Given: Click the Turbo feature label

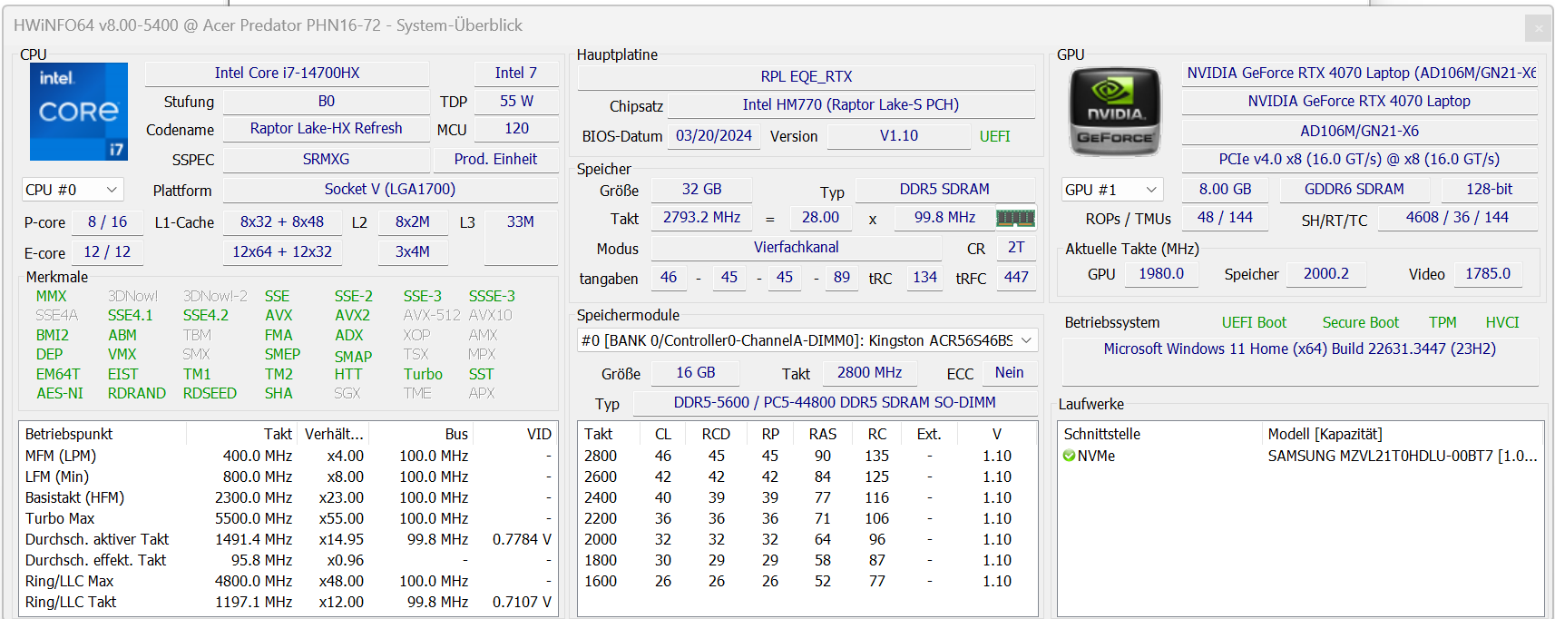Looking at the screenshot, I should click(x=423, y=374).
